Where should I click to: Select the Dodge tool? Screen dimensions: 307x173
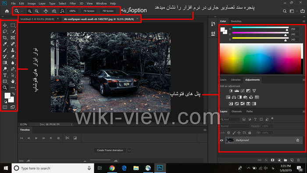[x=5, y=69]
